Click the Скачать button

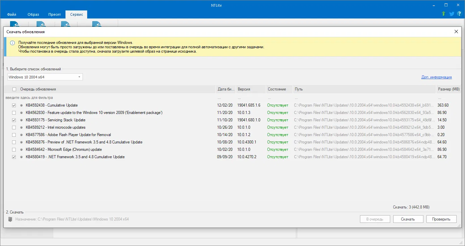tap(408, 219)
